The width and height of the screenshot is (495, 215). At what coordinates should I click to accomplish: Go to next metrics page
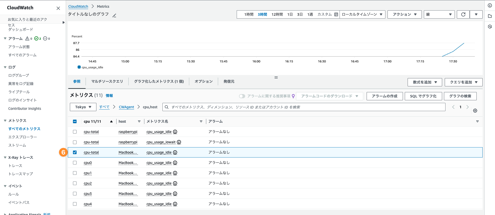point(467,107)
